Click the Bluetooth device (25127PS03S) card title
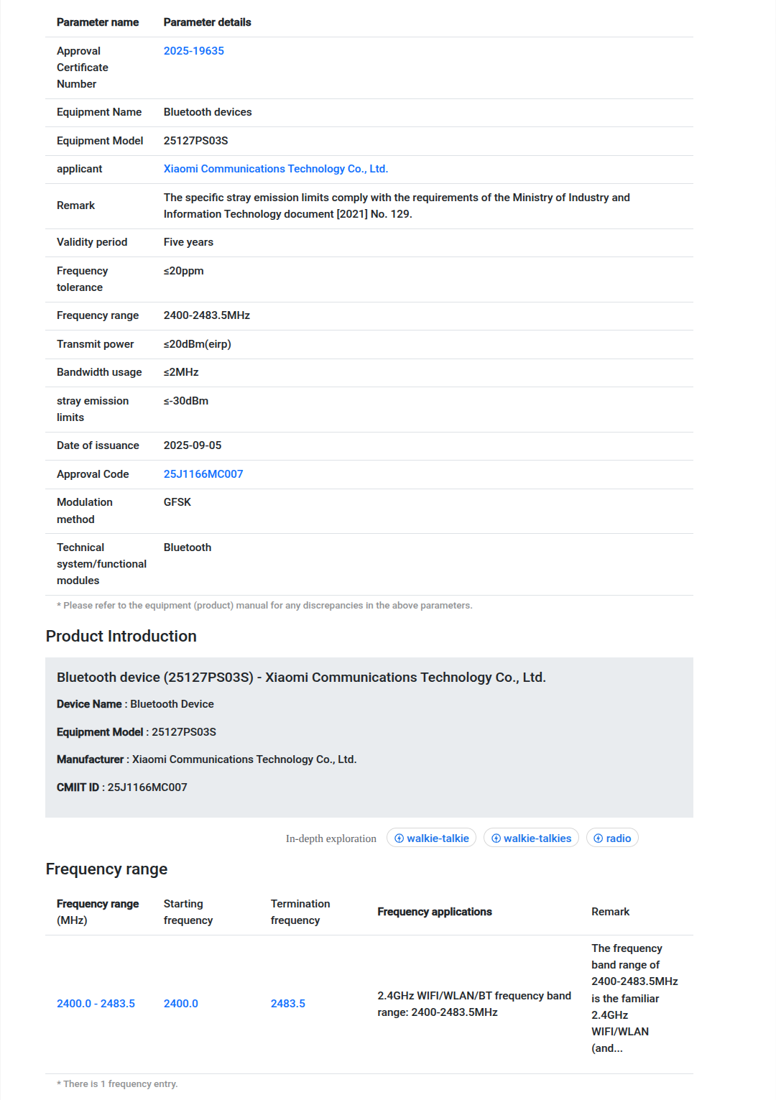Viewport: 776px width, 1100px height. (301, 678)
